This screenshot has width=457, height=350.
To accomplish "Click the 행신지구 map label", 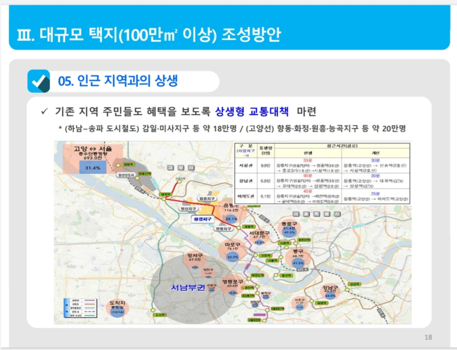I will point(188,209).
